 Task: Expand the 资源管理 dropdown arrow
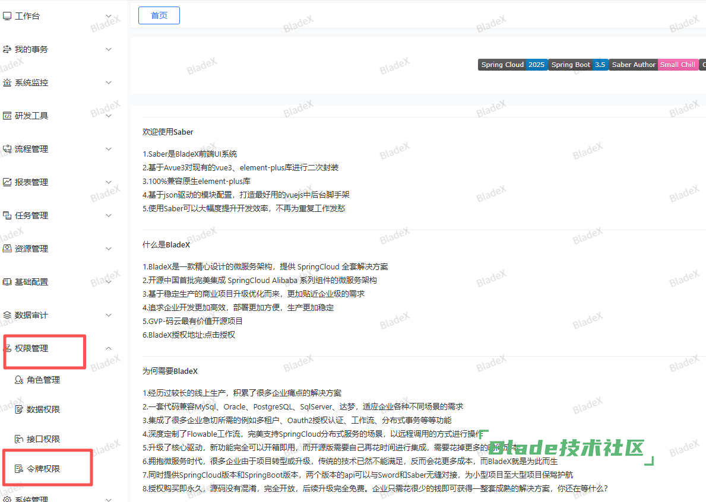pyautogui.click(x=109, y=249)
